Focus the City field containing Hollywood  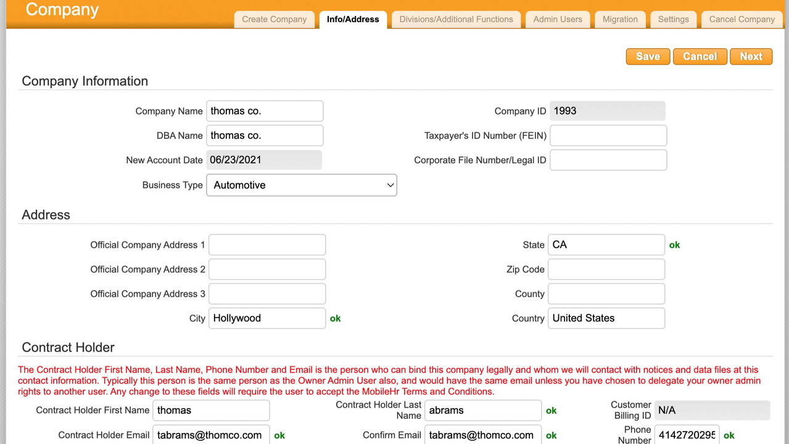[266, 318]
